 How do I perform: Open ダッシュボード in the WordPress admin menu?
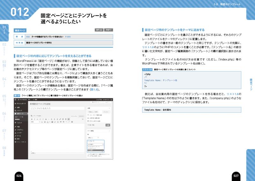tap(20, 103)
